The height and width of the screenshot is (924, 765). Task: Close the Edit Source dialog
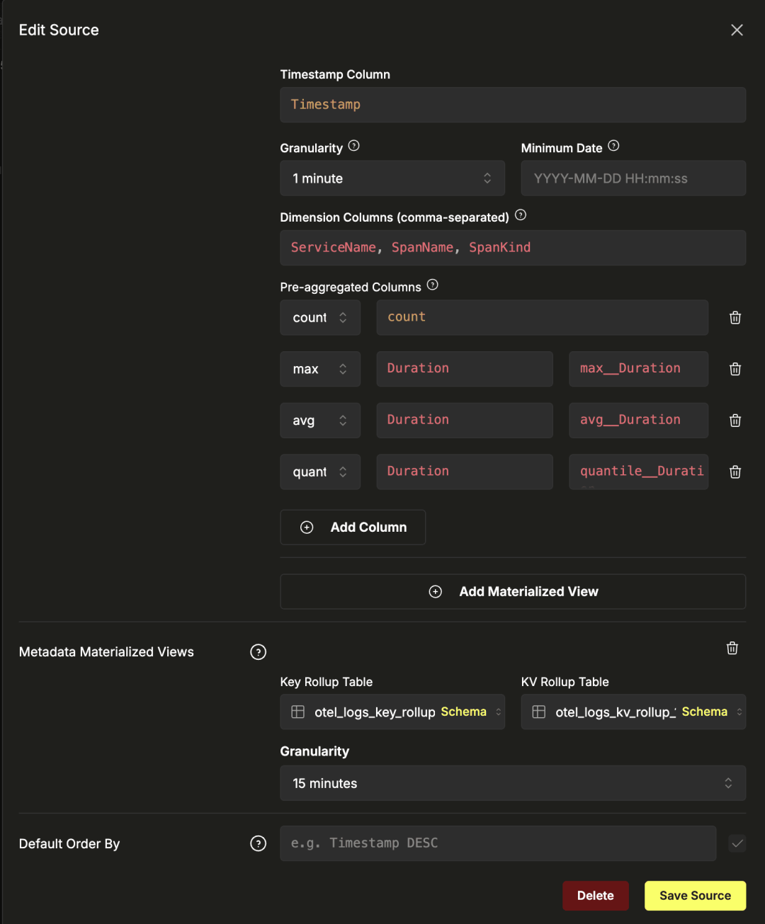pyautogui.click(x=737, y=30)
